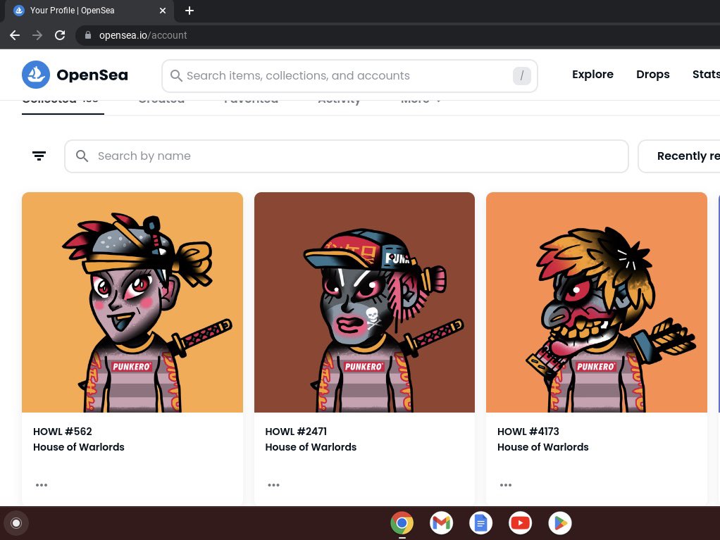Open Google Docs from the shelf
This screenshot has width=720, height=540.
coord(480,523)
